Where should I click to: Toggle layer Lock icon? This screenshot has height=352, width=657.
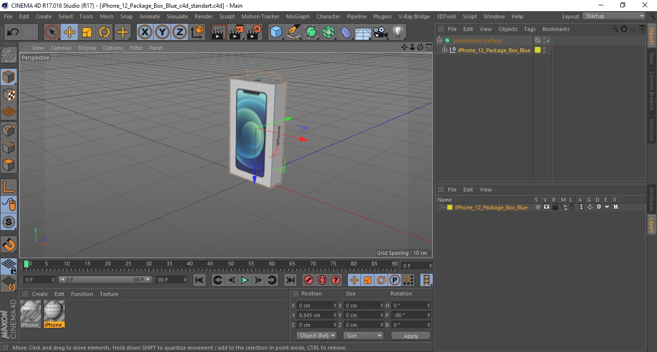tap(572, 207)
